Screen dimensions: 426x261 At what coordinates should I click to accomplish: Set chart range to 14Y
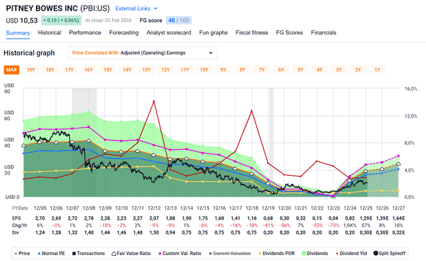(x=127, y=70)
